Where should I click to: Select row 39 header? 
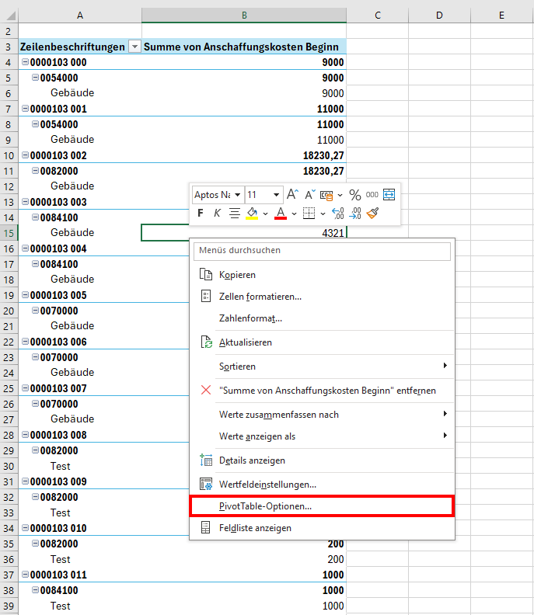9,606
